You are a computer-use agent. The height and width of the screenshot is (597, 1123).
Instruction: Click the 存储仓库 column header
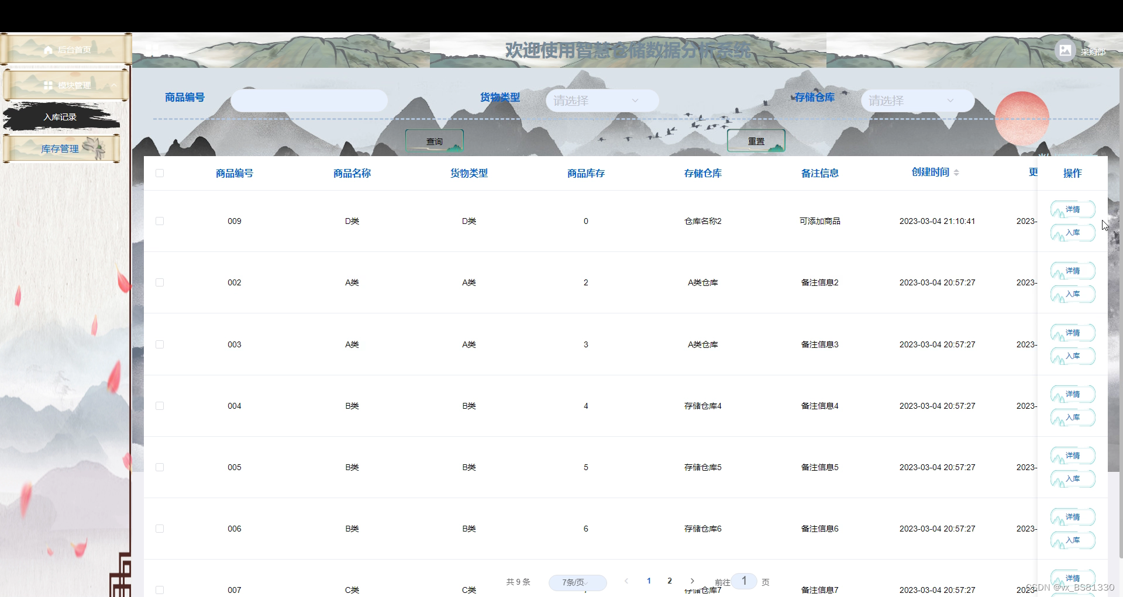pos(703,173)
